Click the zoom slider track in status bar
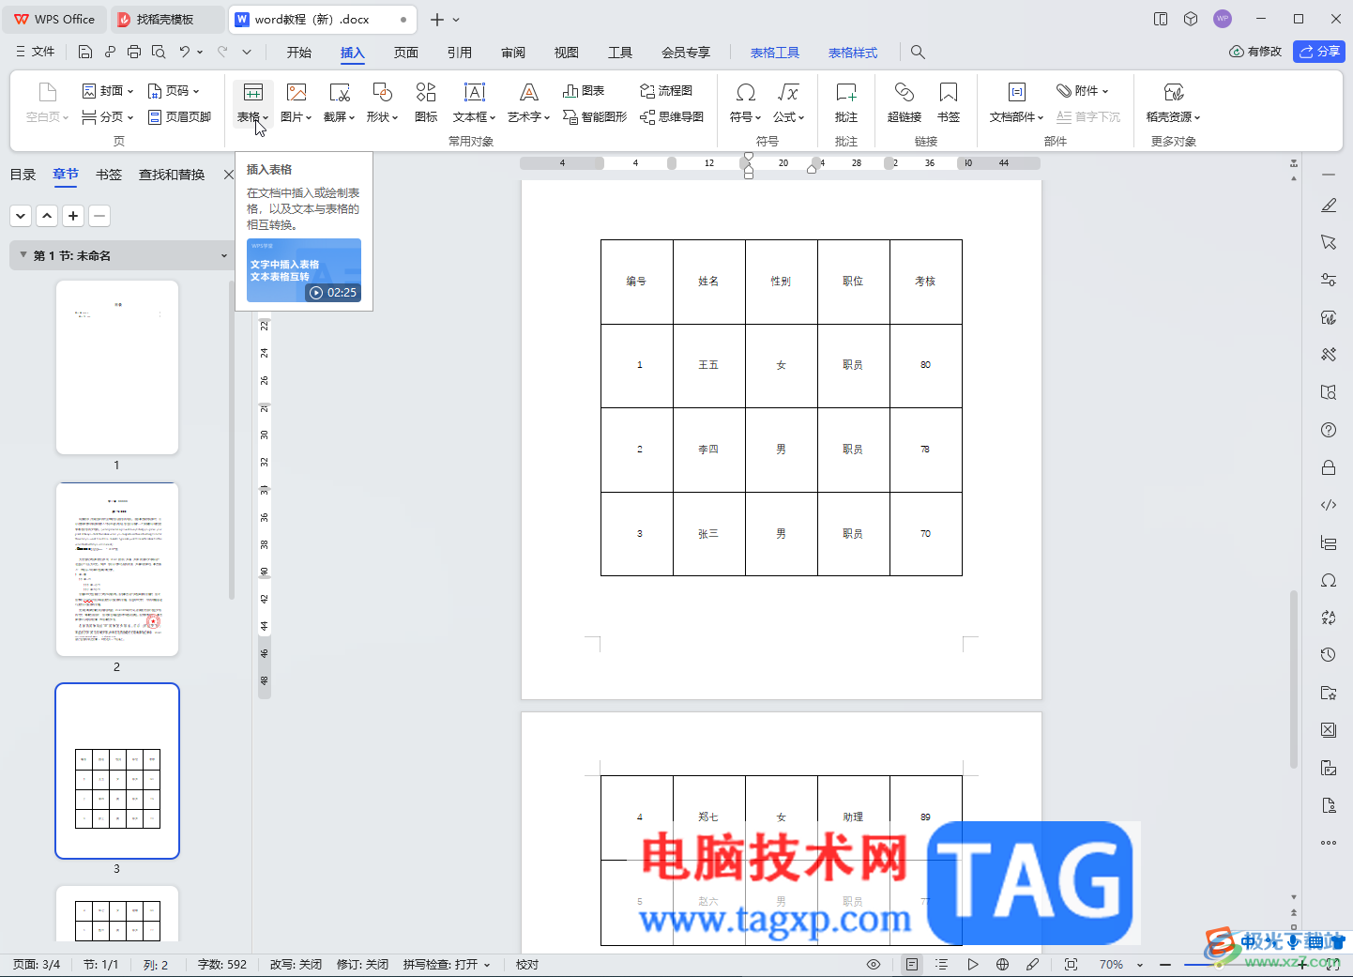1353x977 pixels. click(1240, 965)
